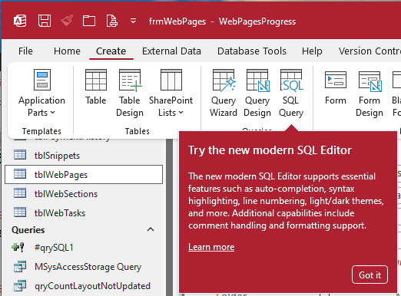
Task: Click the print preview icon
Action: coord(112,21)
